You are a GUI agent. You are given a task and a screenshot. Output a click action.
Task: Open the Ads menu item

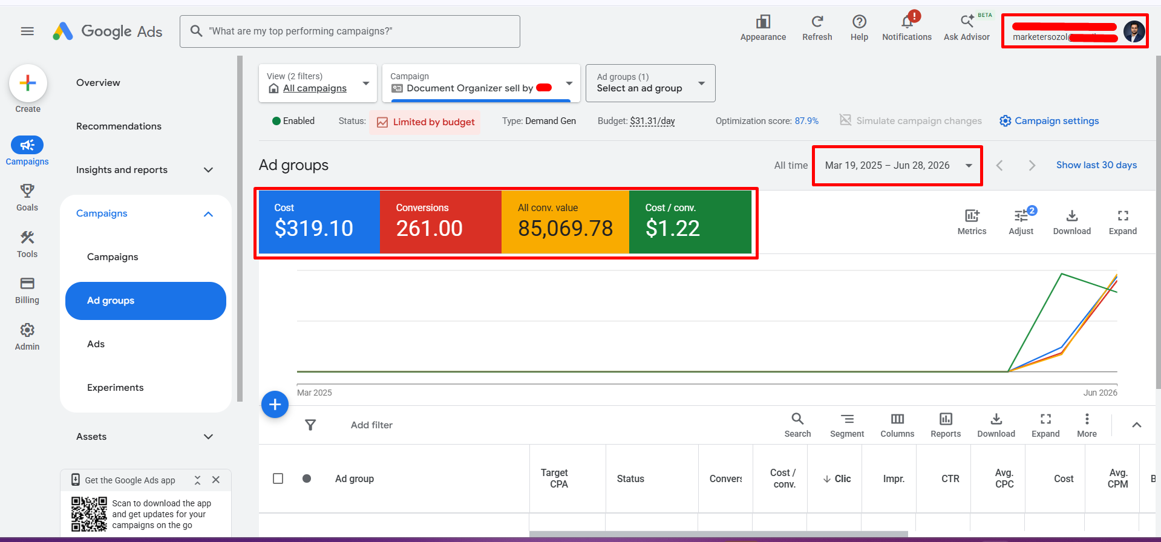click(96, 344)
